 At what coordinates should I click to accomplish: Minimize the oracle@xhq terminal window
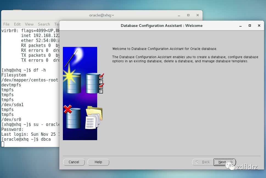click(179, 15)
